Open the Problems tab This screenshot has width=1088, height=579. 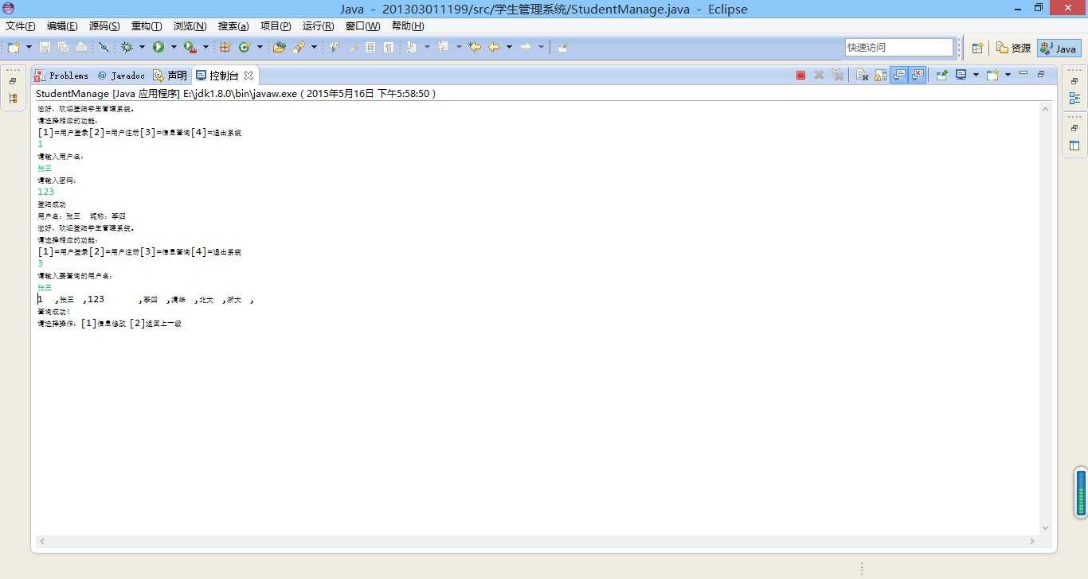click(x=62, y=76)
